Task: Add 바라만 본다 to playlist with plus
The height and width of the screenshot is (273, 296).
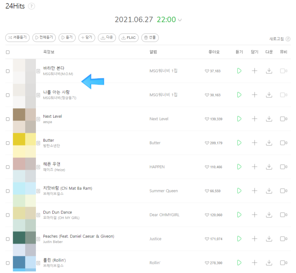Action: 255,71
